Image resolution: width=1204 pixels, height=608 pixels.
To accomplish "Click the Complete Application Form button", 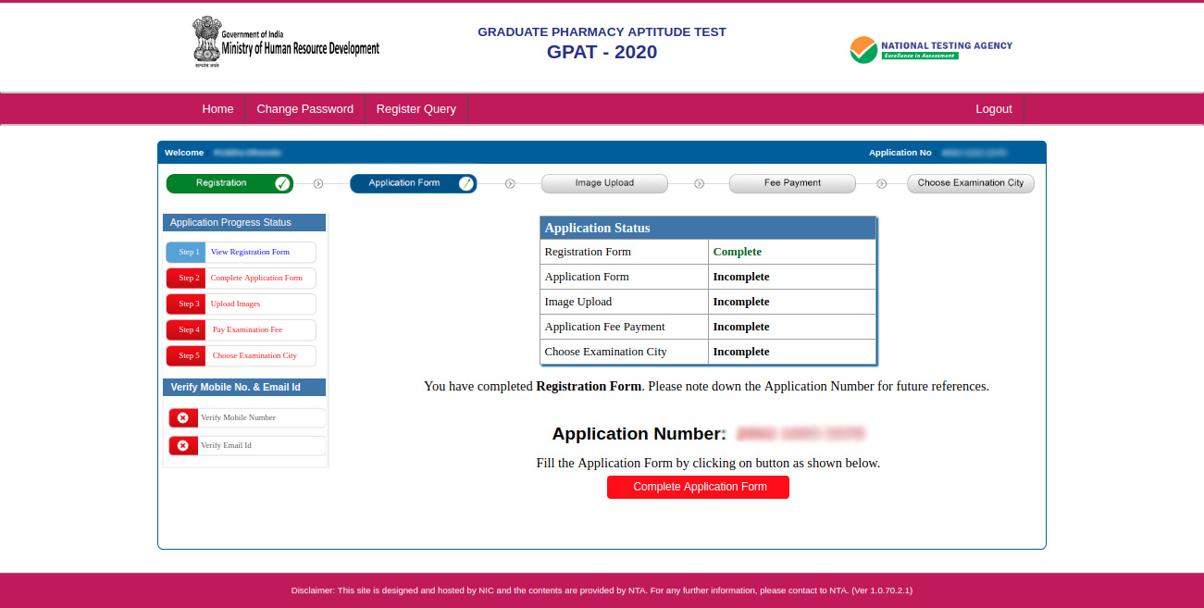I will [698, 486].
